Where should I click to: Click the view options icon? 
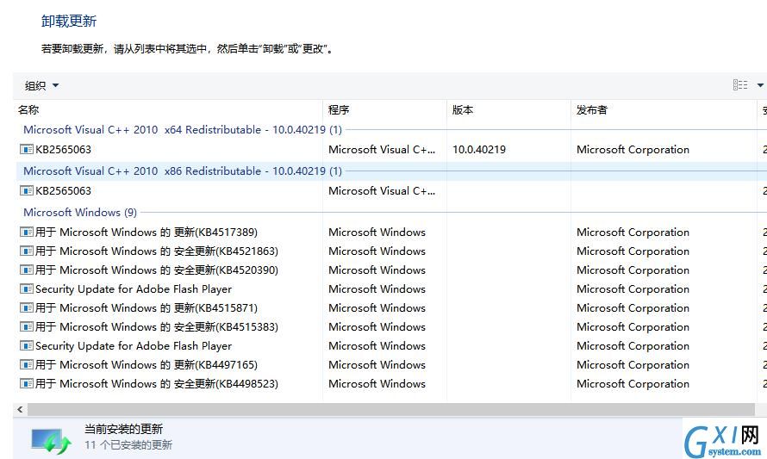[740, 85]
